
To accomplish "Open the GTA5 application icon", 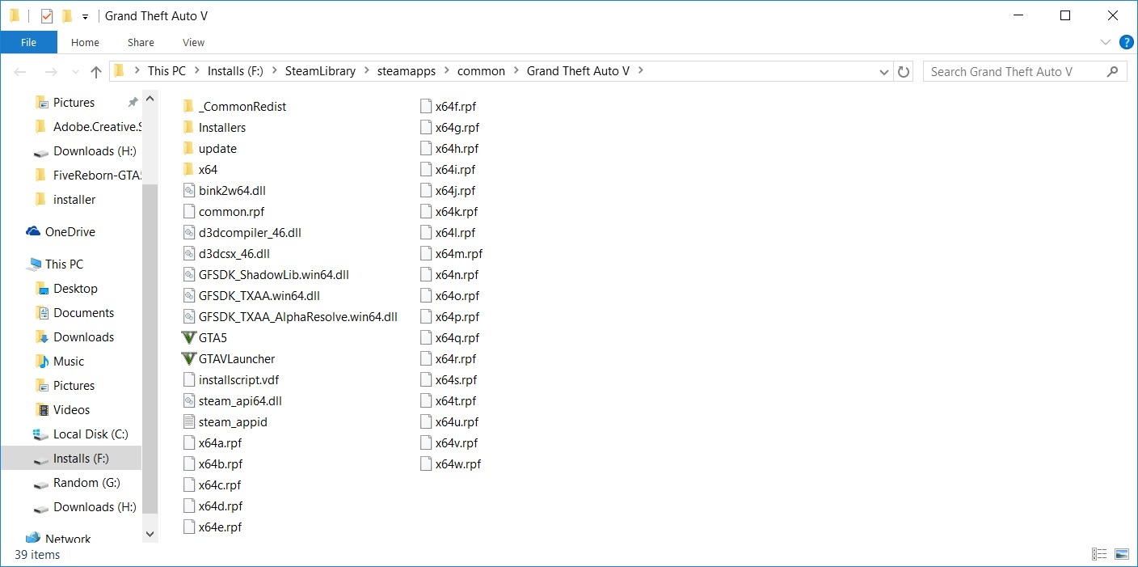I will coord(189,338).
